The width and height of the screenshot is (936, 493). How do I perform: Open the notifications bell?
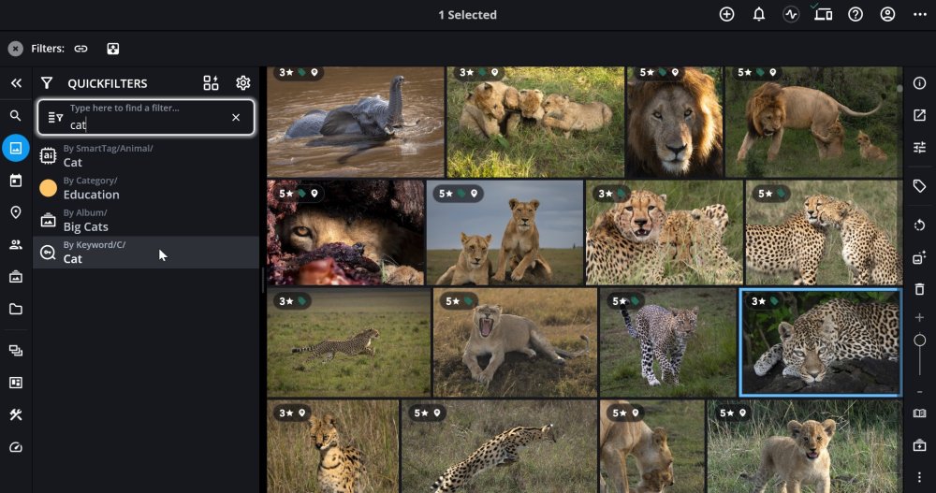pyautogui.click(x=759, y=14)
